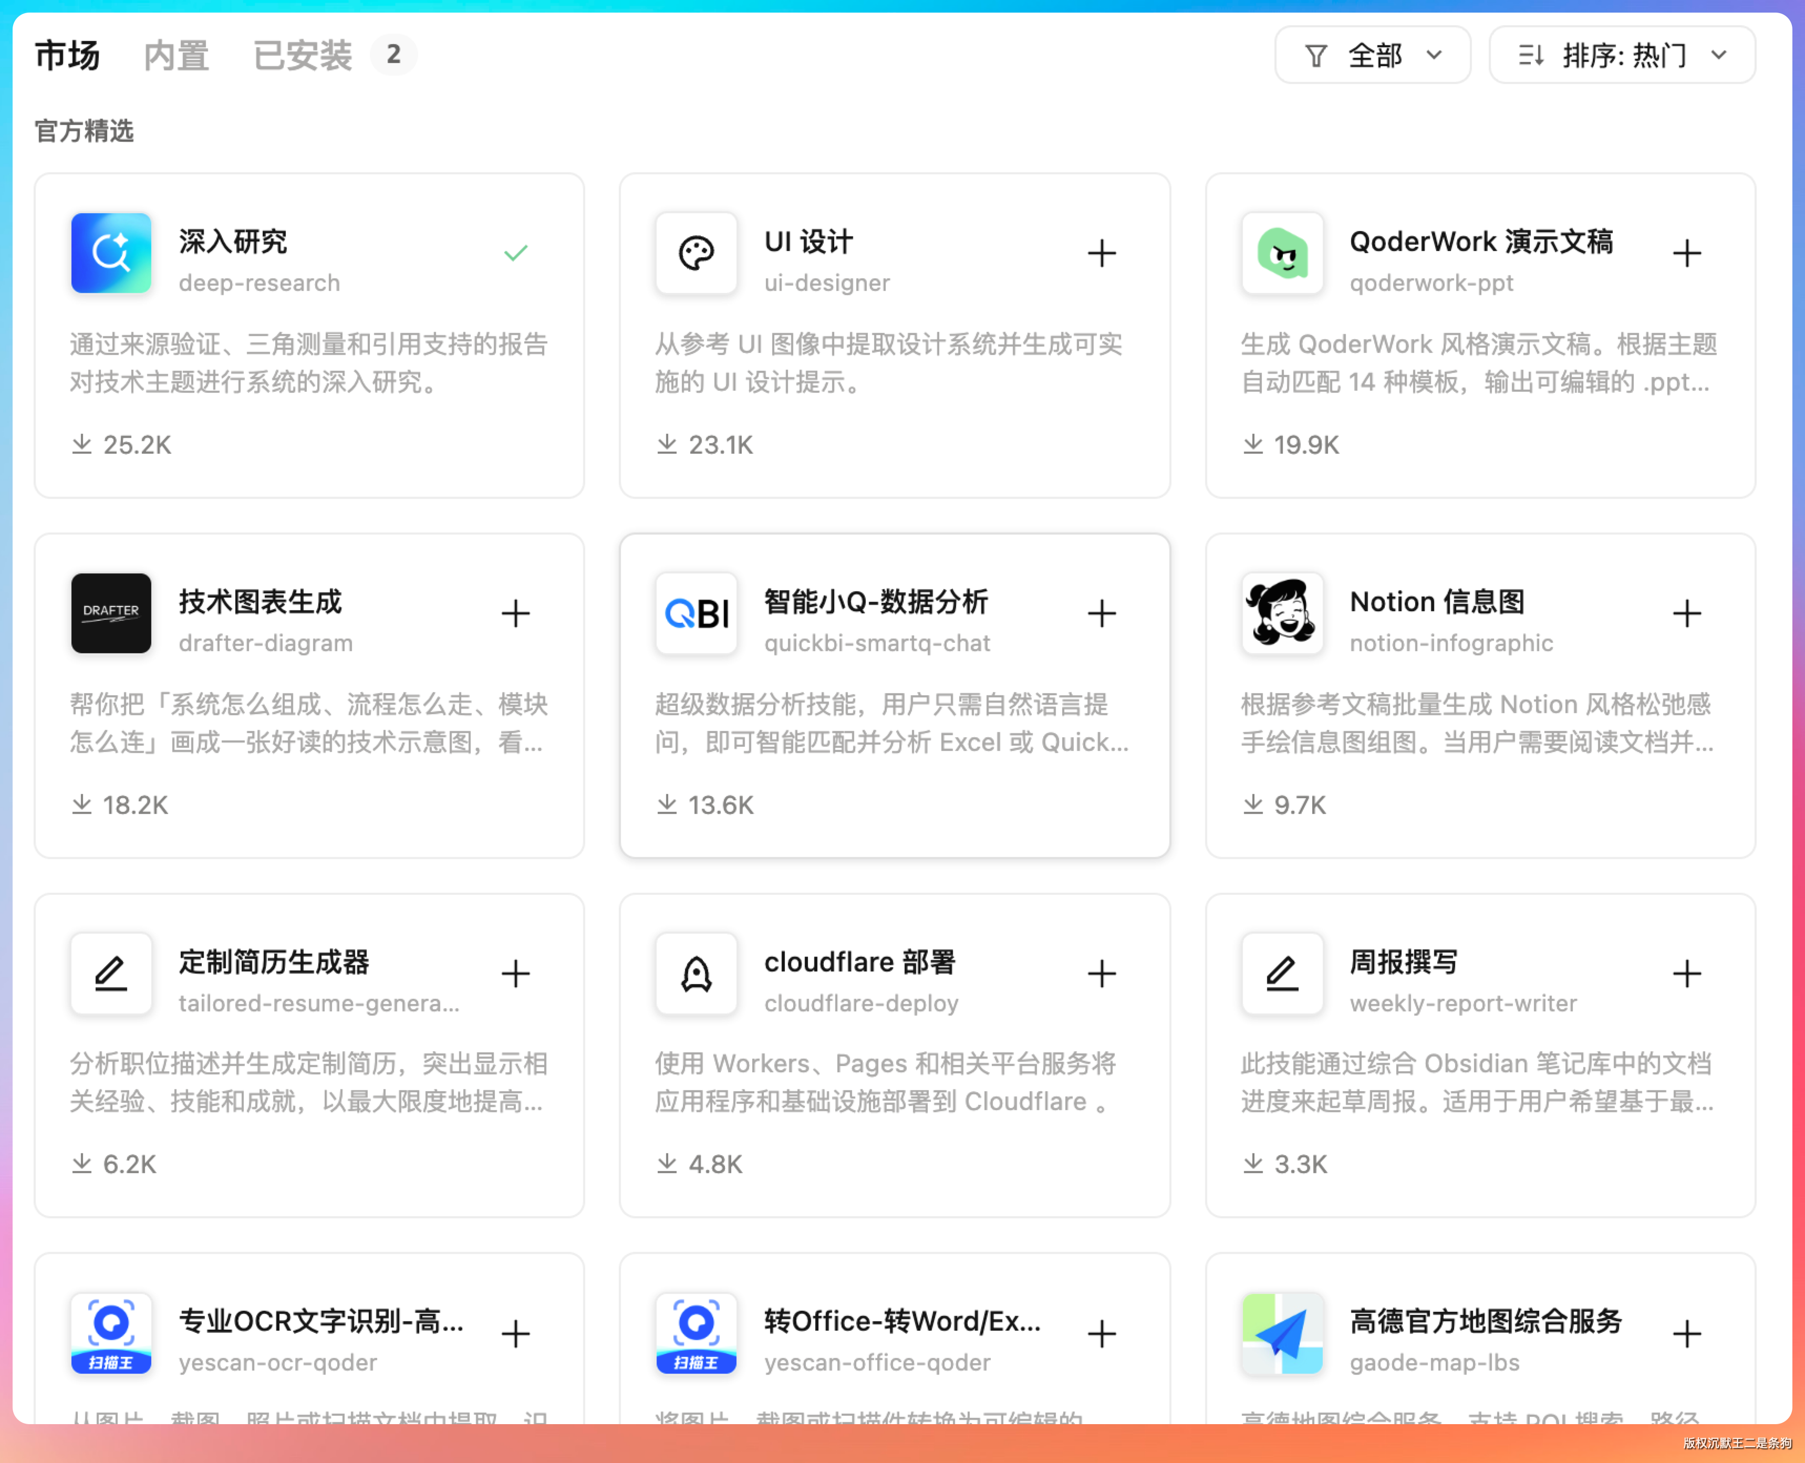Image resolution: width=1805 pixels, height=1463 pixels.
Task: Click the drafter-diagram identifier text
Action: tap(266, 643)
